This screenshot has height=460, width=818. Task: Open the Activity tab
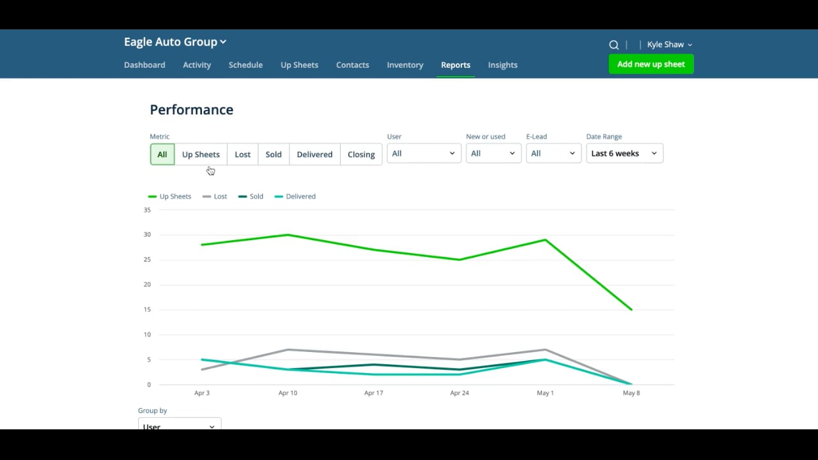pyautogui.click(x=197, y=65)
